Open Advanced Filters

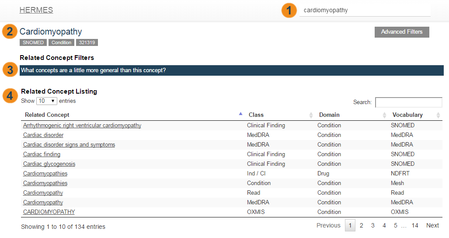[x=402, y=32]
